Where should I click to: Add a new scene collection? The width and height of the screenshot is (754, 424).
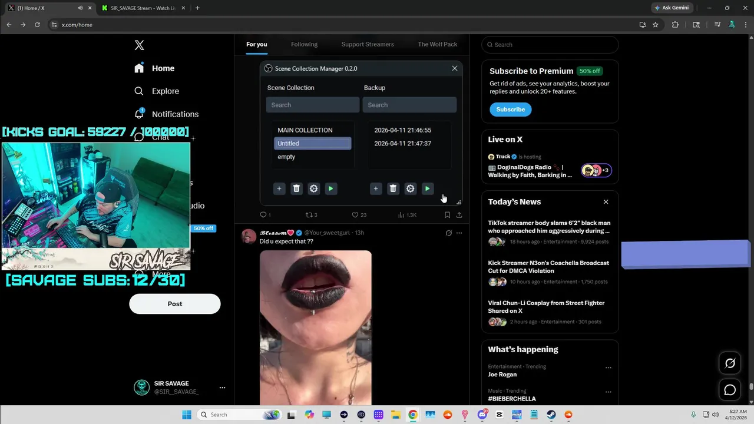[279, 188]
